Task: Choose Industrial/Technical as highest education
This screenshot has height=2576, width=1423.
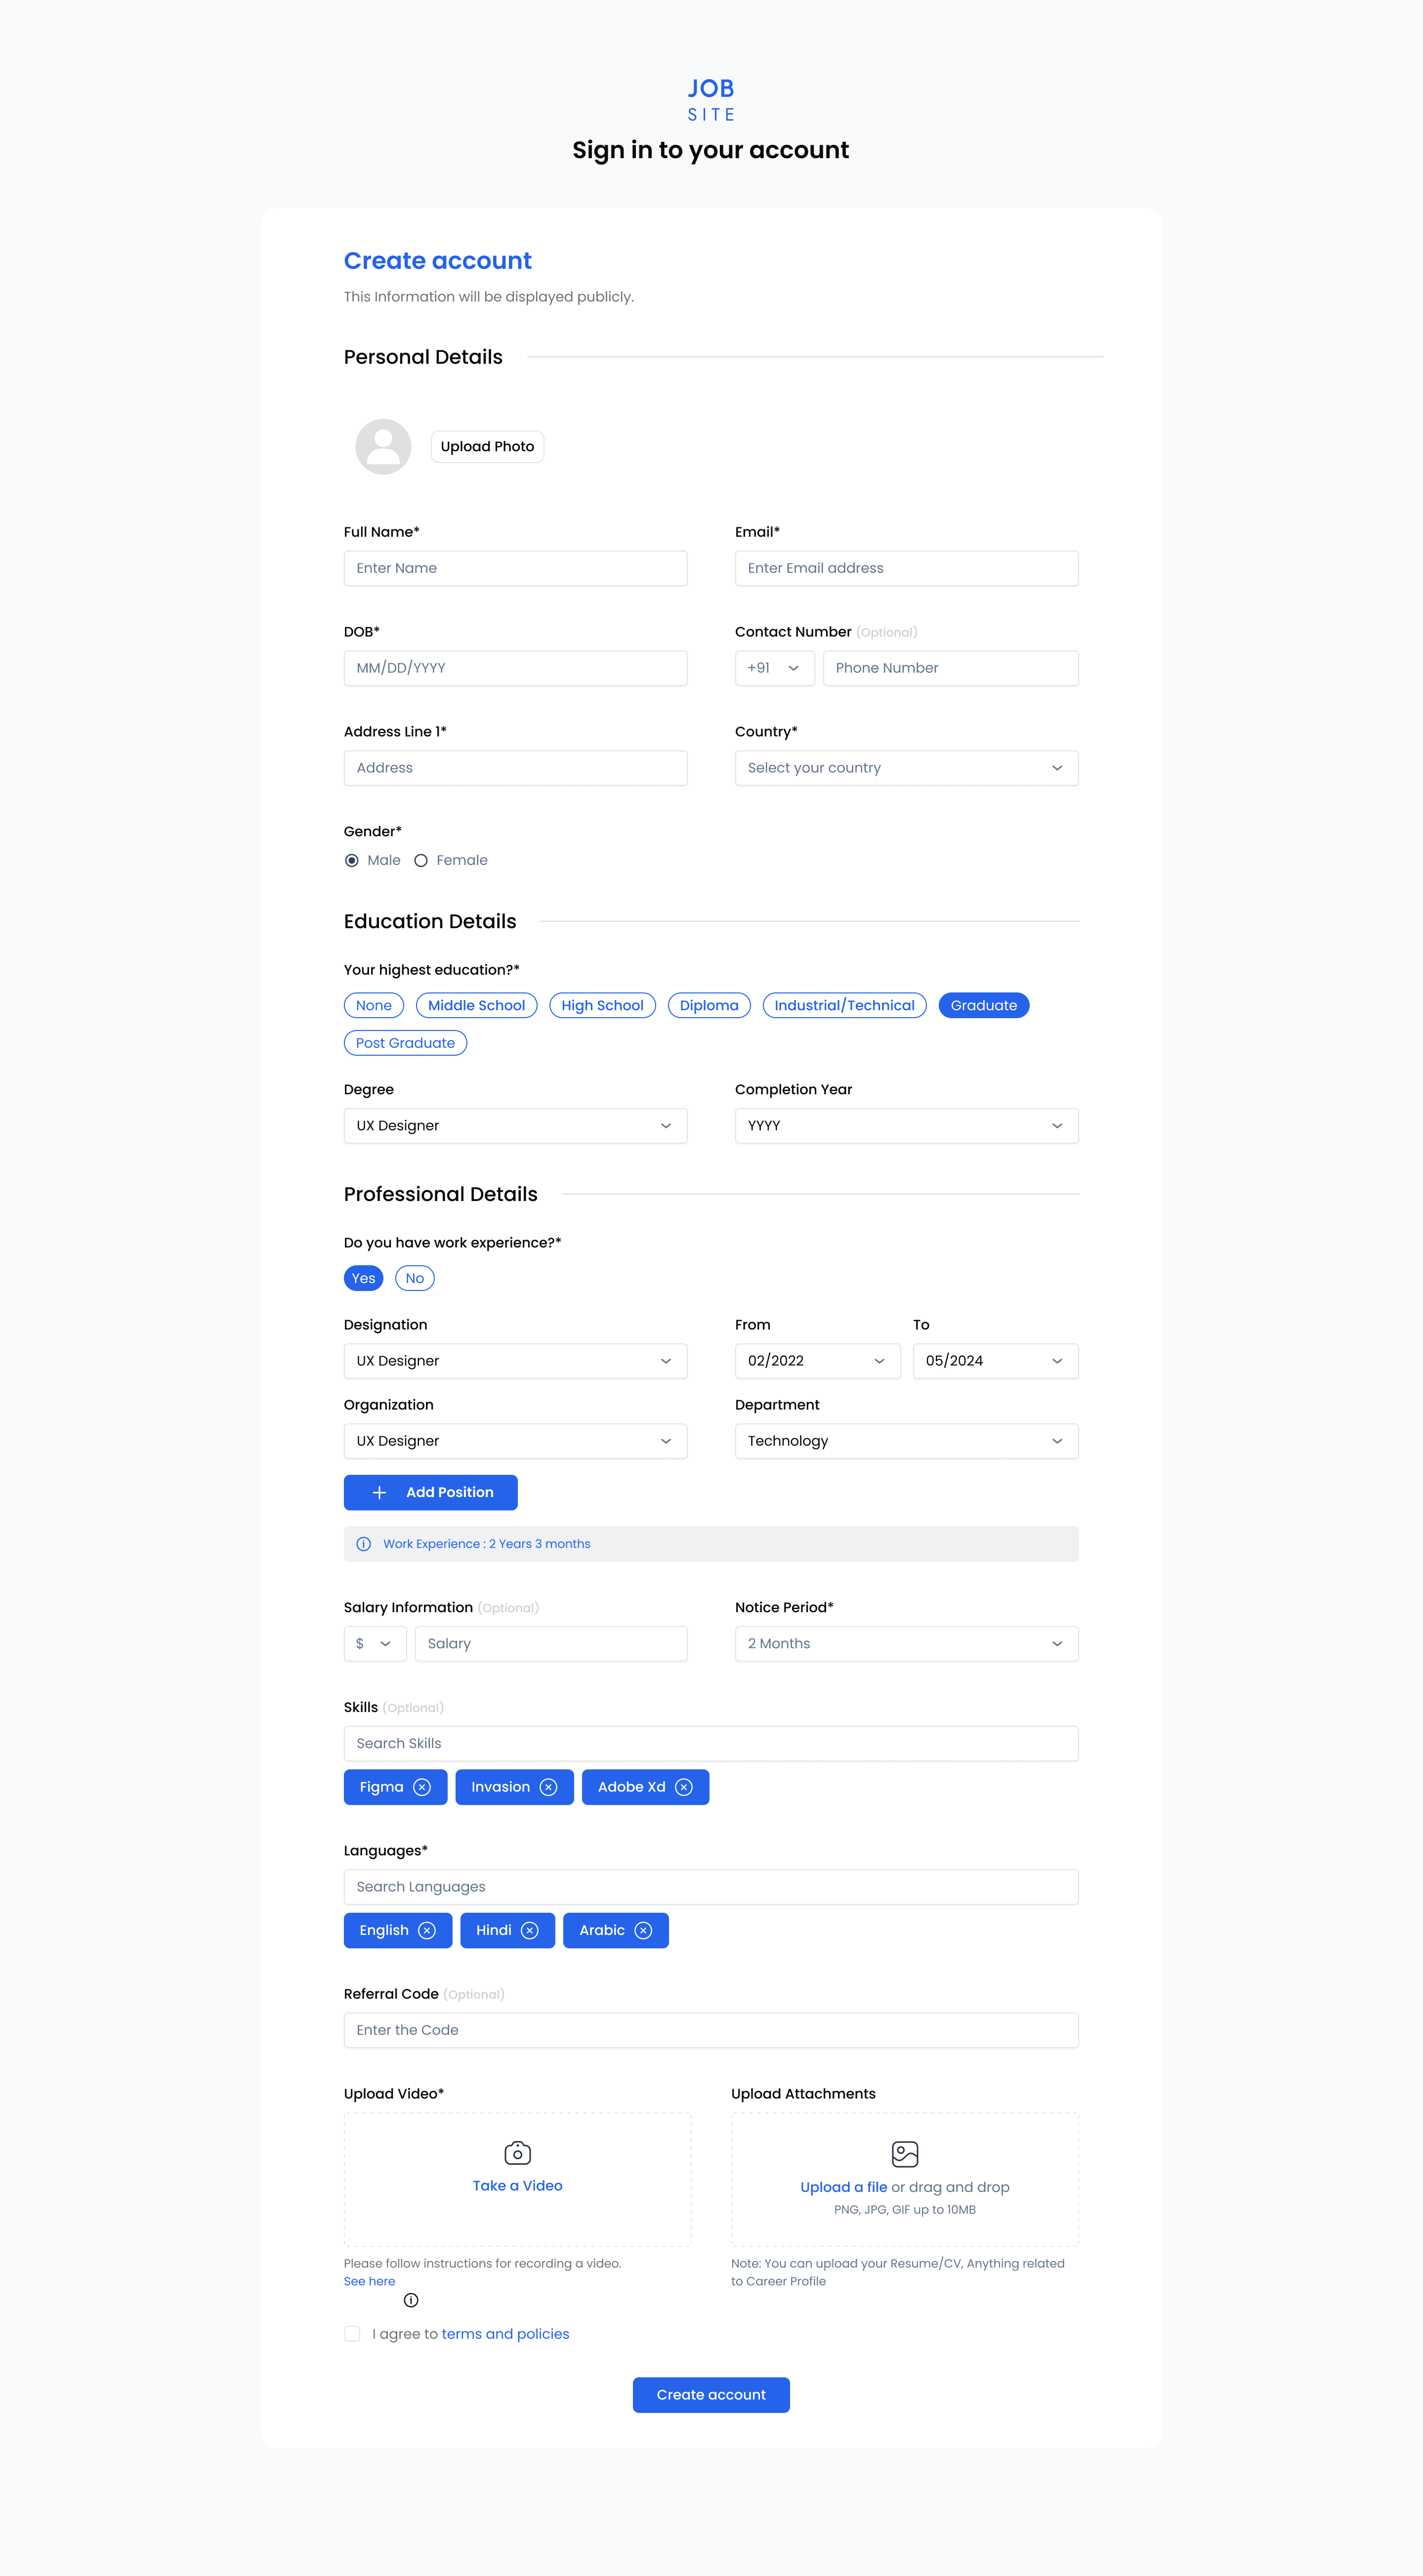Action: 844,1005
